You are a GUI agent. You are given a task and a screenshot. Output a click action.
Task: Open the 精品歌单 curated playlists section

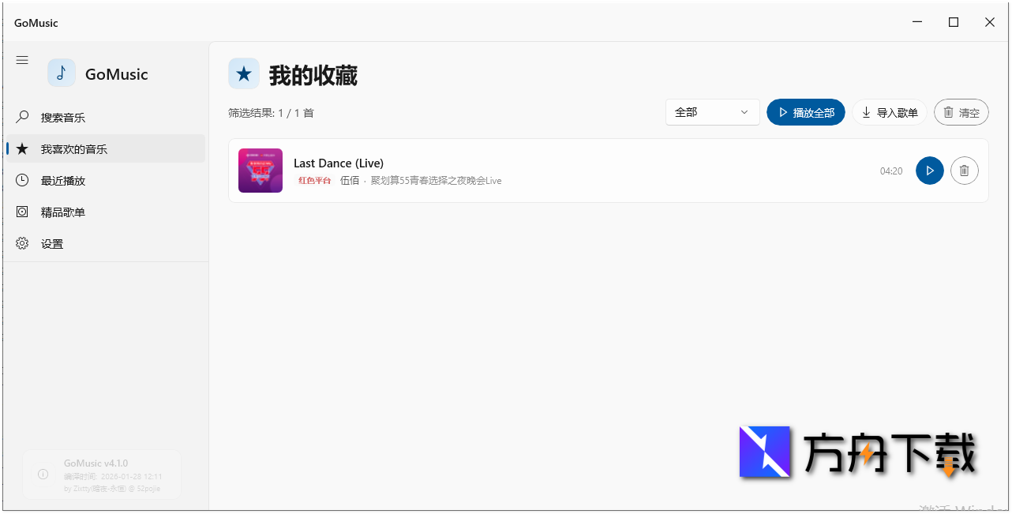click(63, 212)
